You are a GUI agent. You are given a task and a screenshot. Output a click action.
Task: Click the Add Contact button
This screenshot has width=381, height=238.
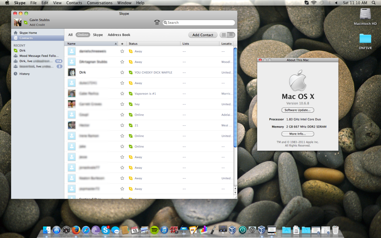pyautogui.click(x=203, y=35)
